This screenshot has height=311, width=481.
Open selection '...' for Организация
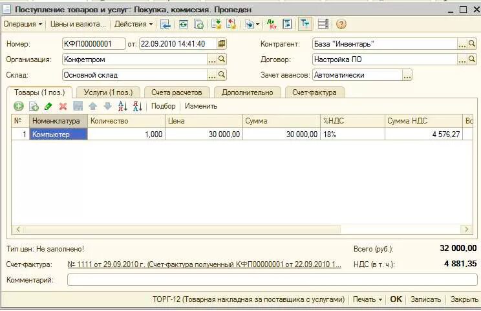(212, 59)
